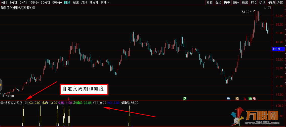The height and width of the screenshot is (127, 286).
Task: Click the blue 财 event marker
Action: 229,99
